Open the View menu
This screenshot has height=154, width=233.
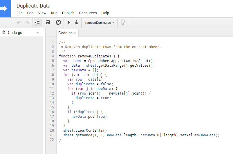pyautogui.click(x=42, y=13)
